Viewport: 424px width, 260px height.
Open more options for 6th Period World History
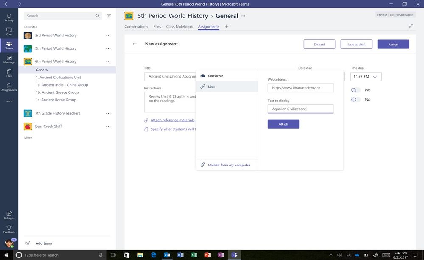coord(108,62)
